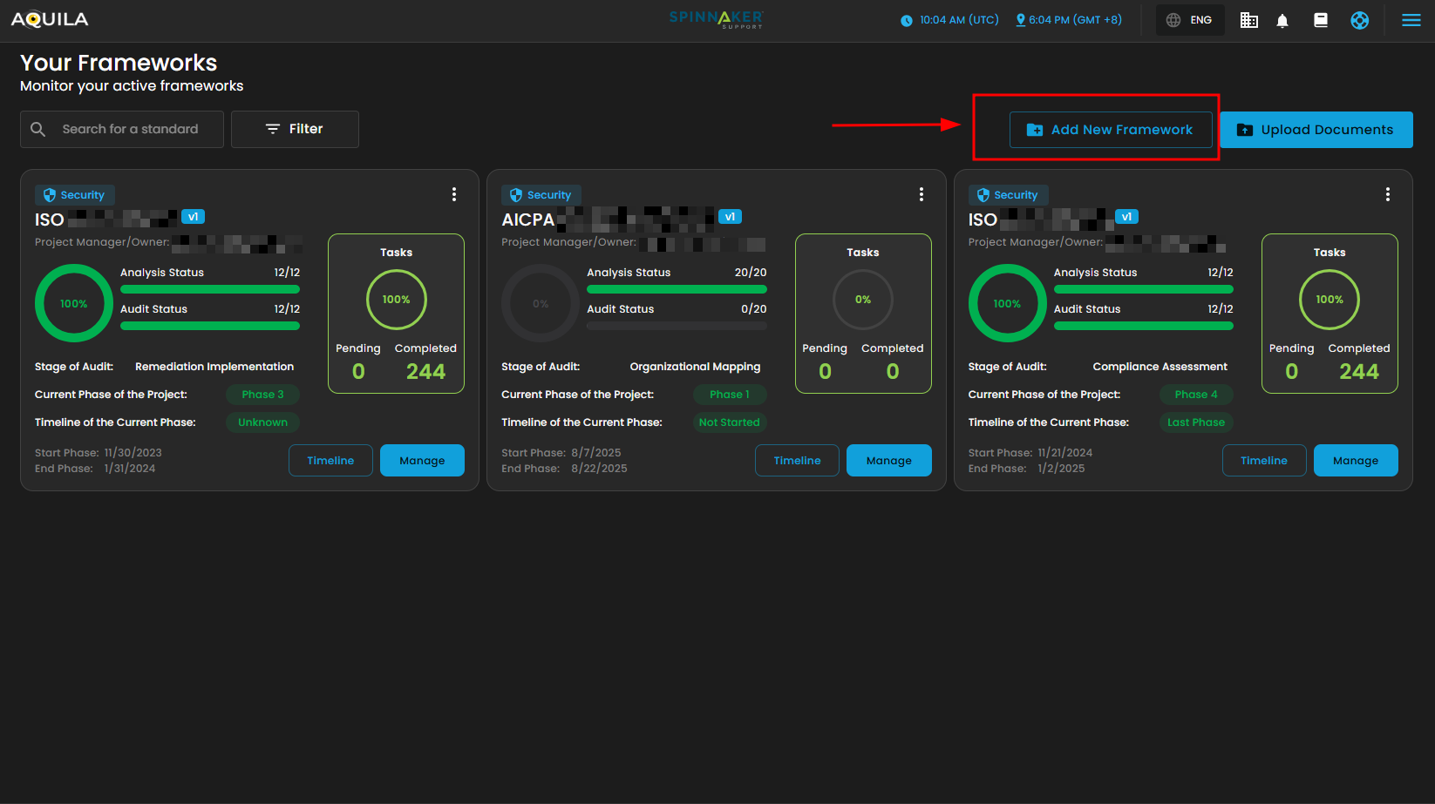The width and height of the screenshot is (1435, 804).
Task: Click the AICPA Audit Status progress bar
Action: [x=677, y=326]
